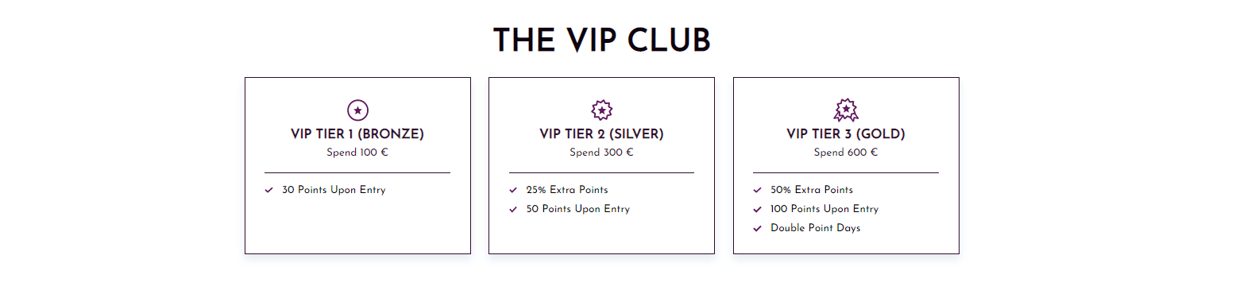The height and width of the screenshot is (290, 1255).
Task: Select the VIP Tier 1 (Bronze) heading
Action: click(357, 133)
